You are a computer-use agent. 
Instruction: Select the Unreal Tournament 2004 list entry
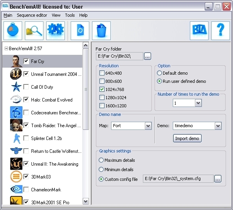tap(56, 74)
